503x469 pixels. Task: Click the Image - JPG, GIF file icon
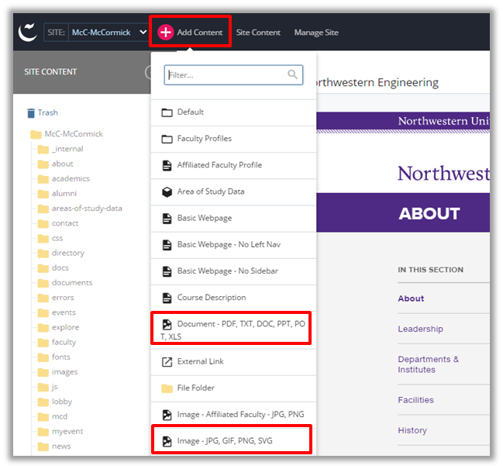click(167, 441)
